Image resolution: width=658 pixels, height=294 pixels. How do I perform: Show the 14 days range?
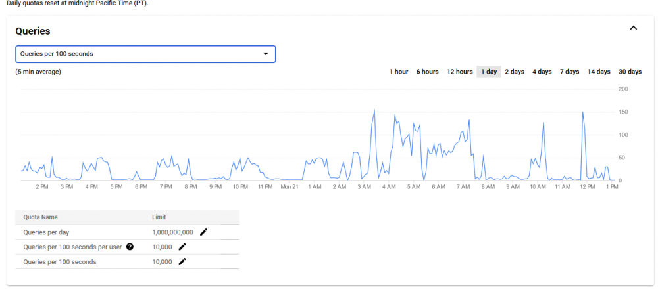click(x=598, y=72)
